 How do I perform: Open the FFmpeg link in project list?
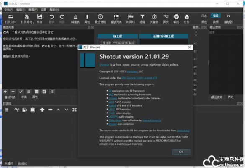click(x=113, y=98)
